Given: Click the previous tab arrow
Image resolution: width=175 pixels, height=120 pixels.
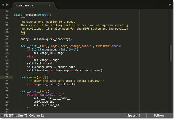Looking at the screenshot, I should (x=3, y=5).
